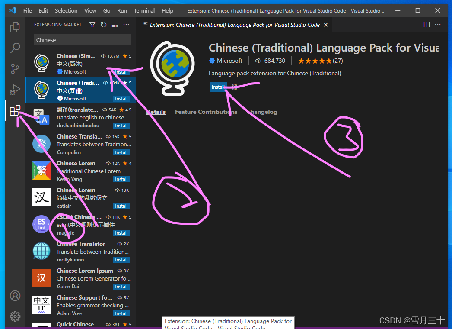Open the Run and Debug view
The image size is (452, 329).
(x=15, y=90)
